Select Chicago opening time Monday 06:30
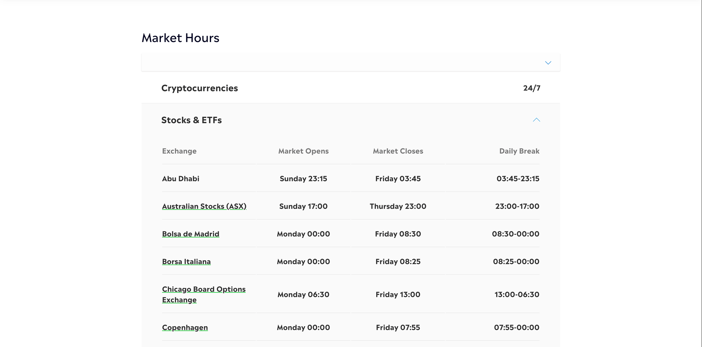 (303, 295)
